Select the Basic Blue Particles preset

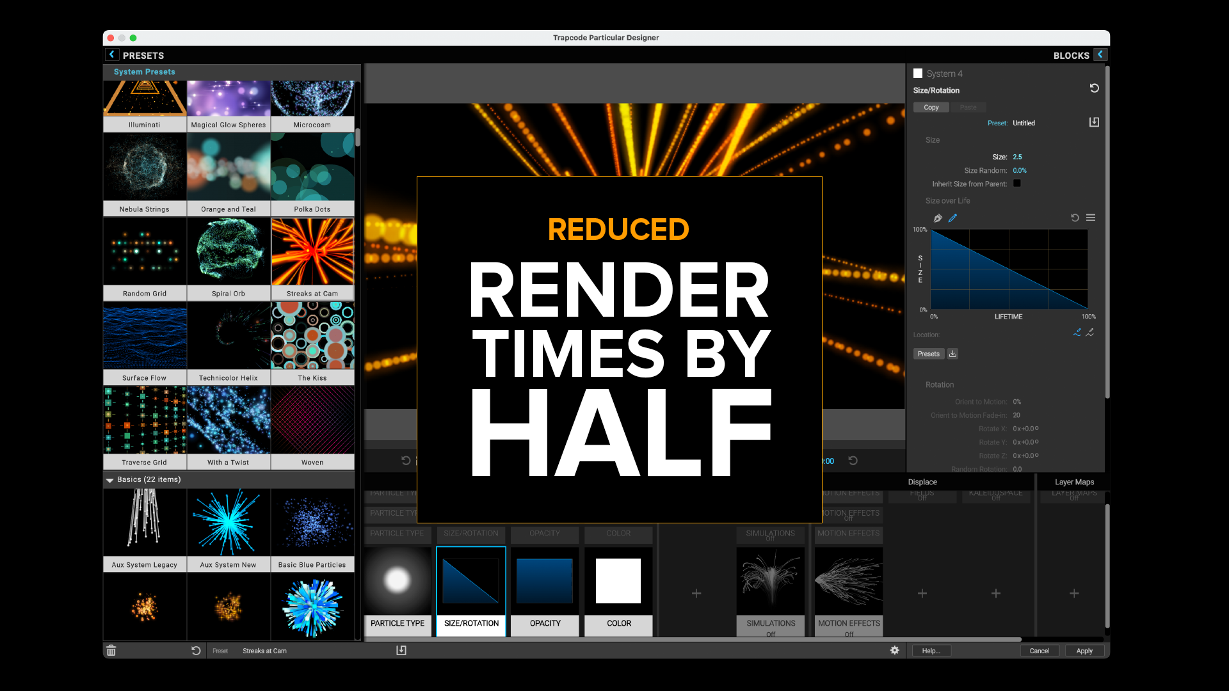click(312, 530)
